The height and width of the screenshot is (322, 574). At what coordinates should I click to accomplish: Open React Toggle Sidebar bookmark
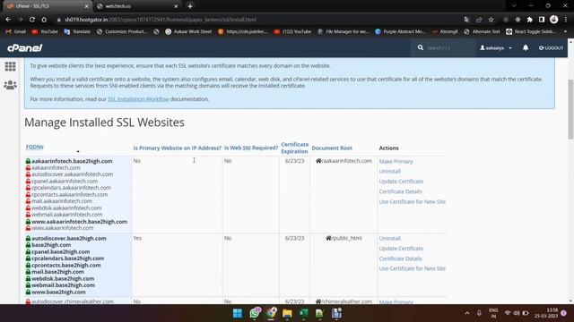(x=531, y=32)
